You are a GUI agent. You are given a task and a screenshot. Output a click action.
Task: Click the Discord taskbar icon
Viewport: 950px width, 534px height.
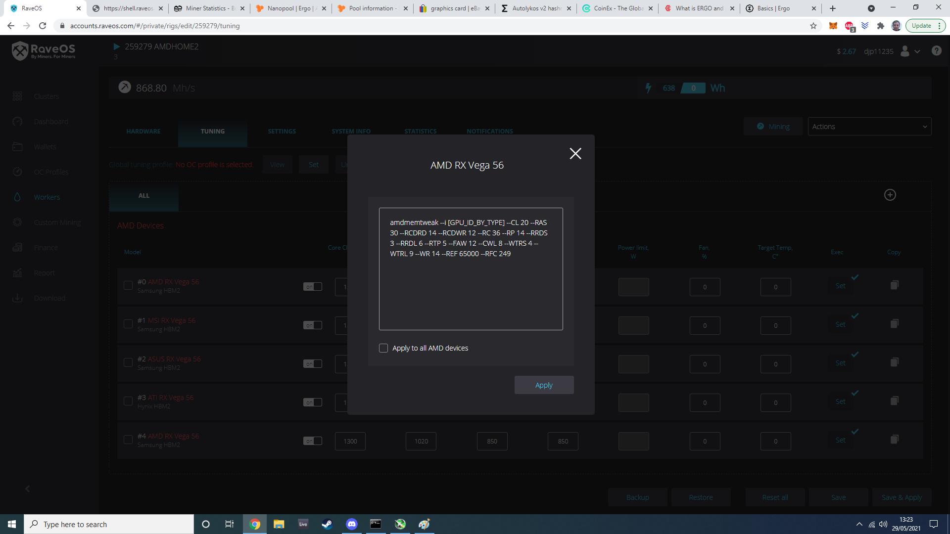tap(352, 524)
